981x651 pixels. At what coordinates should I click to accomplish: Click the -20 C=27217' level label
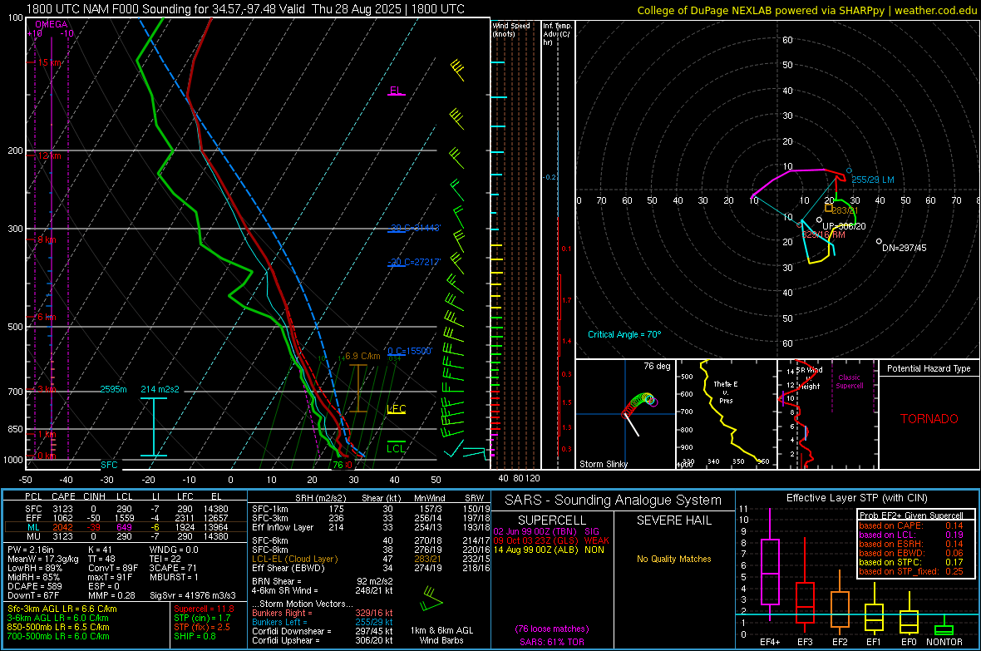pos(416,262)
